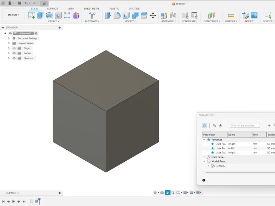Select the Hole tool
Screen dimensions: 275x206
click(58, 15)
